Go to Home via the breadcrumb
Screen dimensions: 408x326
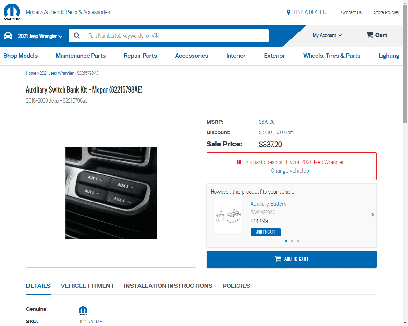31,73
